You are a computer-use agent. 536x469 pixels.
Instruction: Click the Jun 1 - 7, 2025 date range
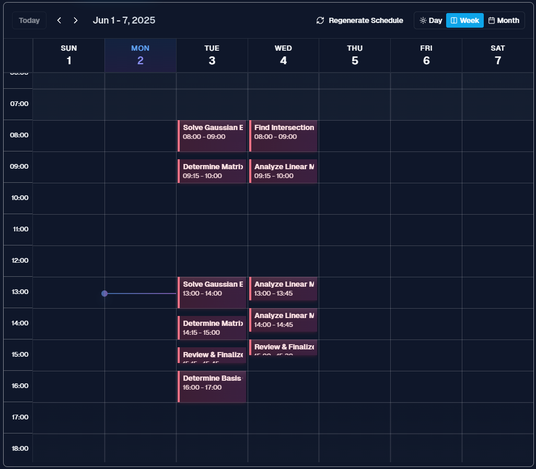(124, 20)
